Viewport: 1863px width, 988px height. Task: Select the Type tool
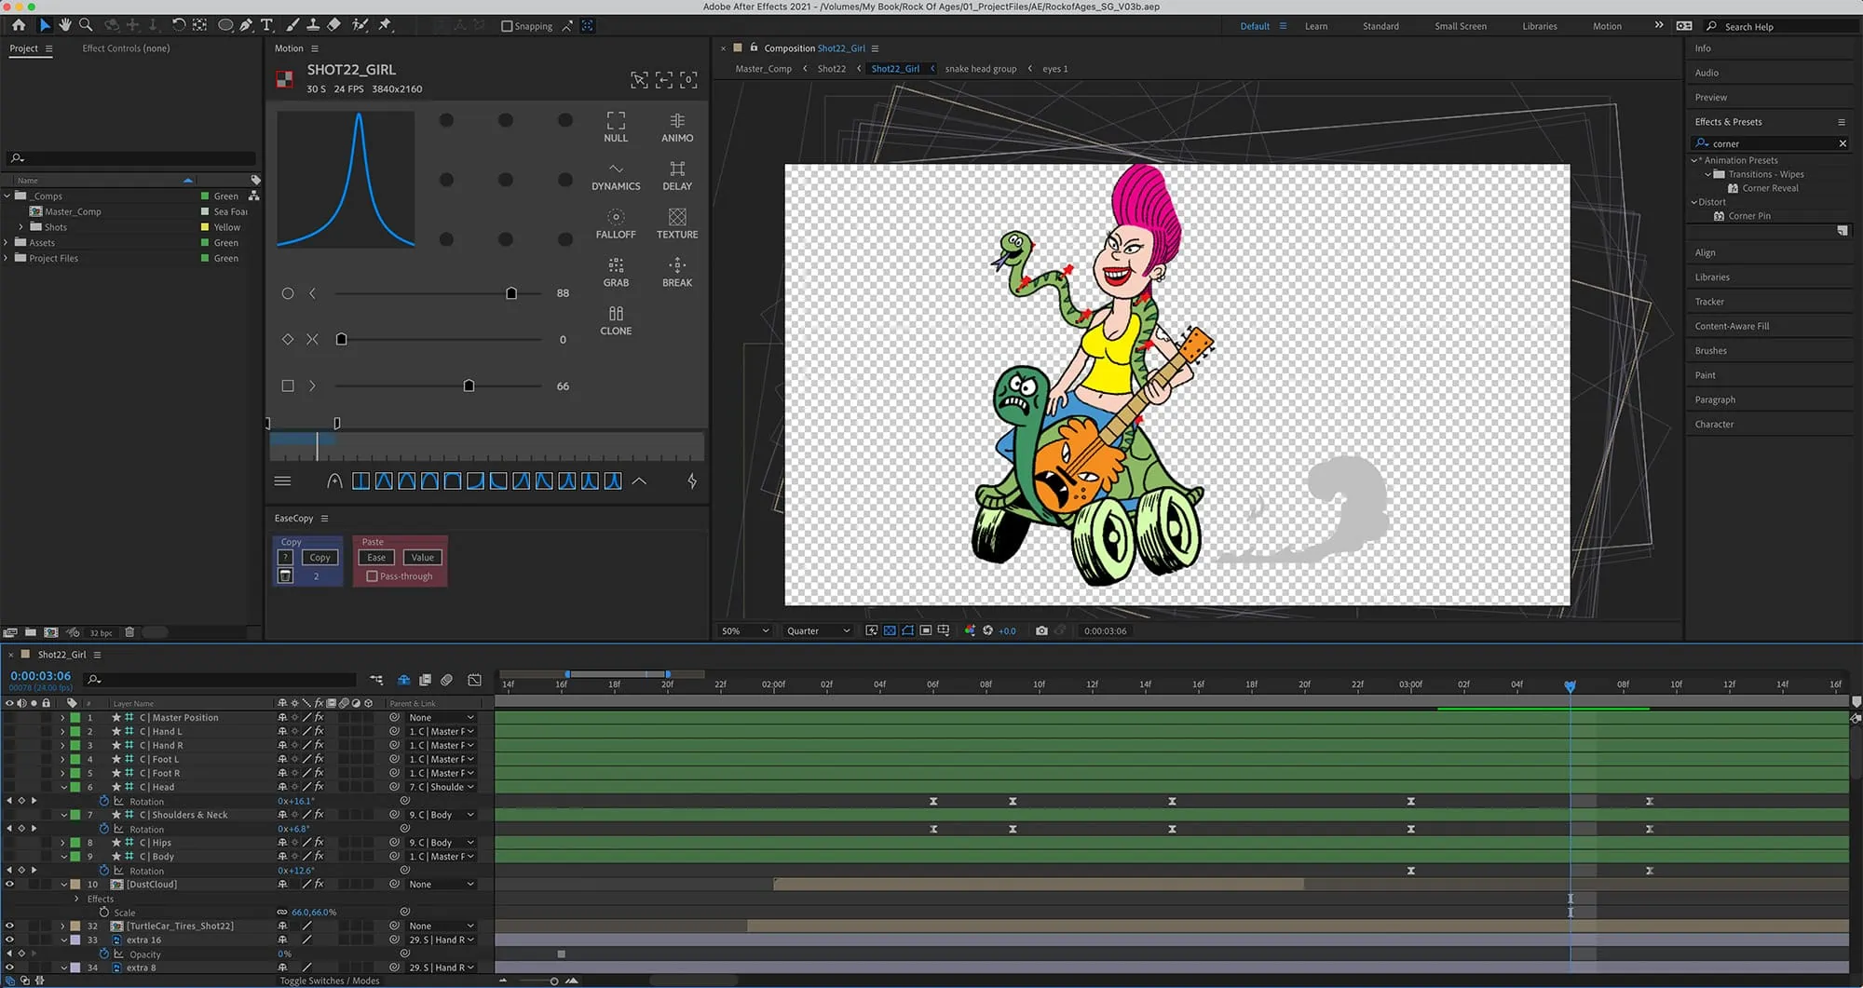coord(266,25)
